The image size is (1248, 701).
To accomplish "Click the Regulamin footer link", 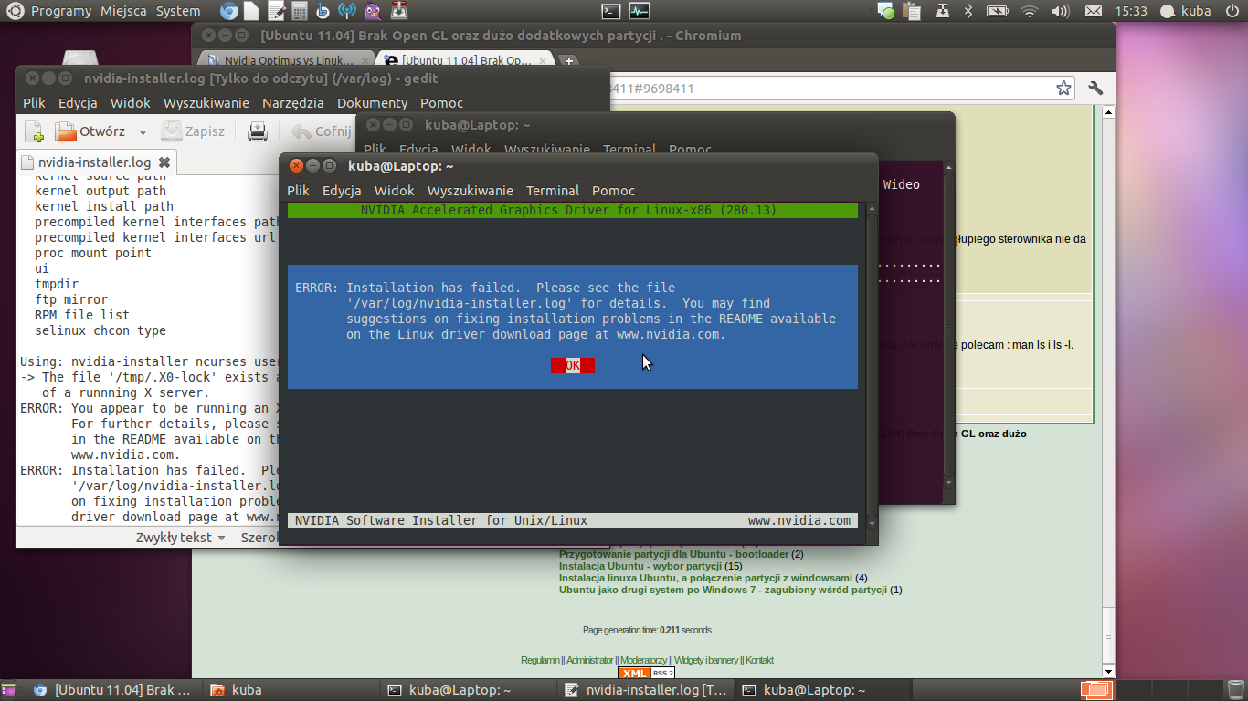I will [540, 660].
